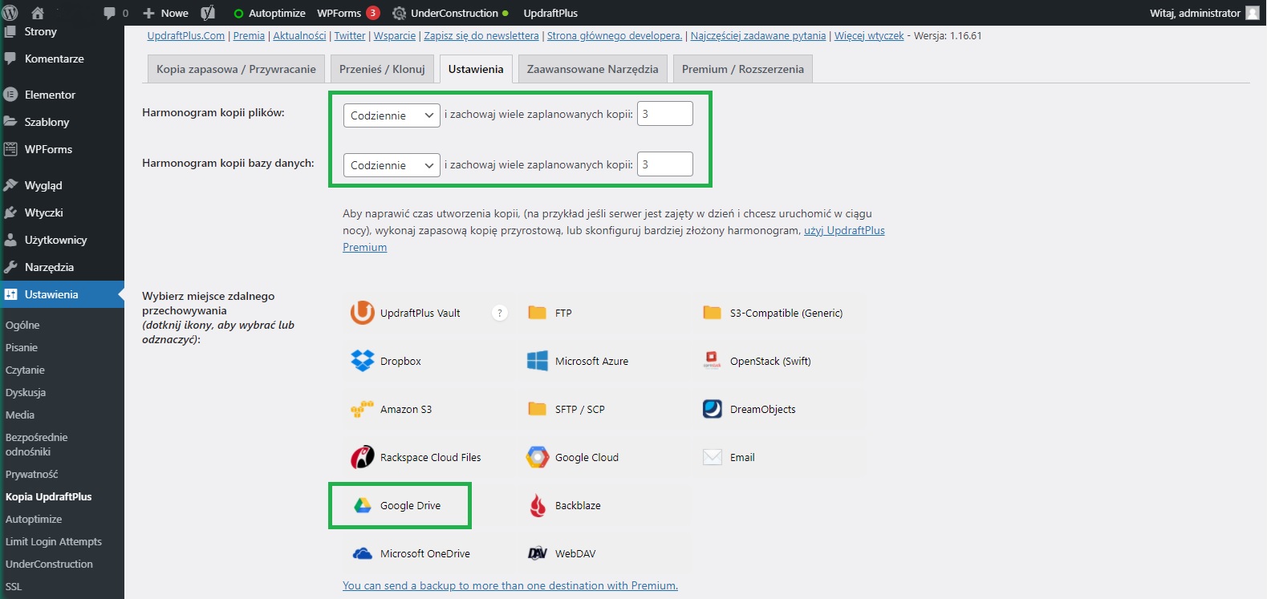Select DreamObjects storage
The height and width of the screenshot is (599, 1267).
(749, 409)
